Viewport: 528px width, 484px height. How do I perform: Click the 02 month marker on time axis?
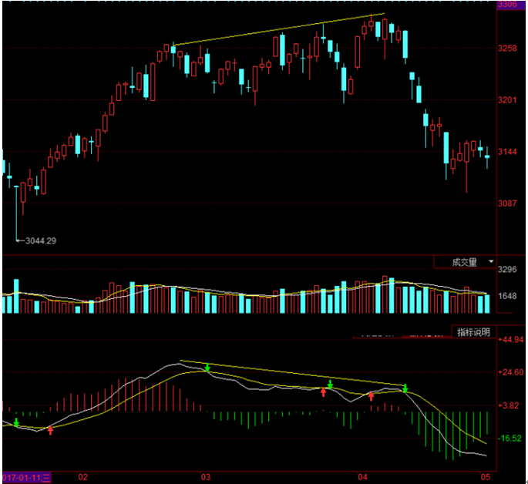click(83, 476)
